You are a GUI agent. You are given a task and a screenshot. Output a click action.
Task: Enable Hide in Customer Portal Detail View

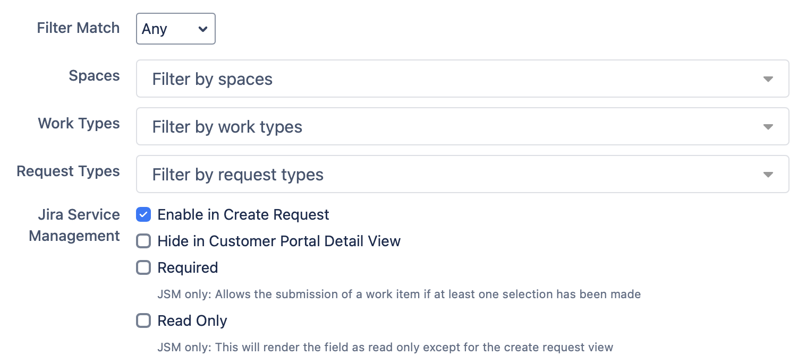(143, 241)
